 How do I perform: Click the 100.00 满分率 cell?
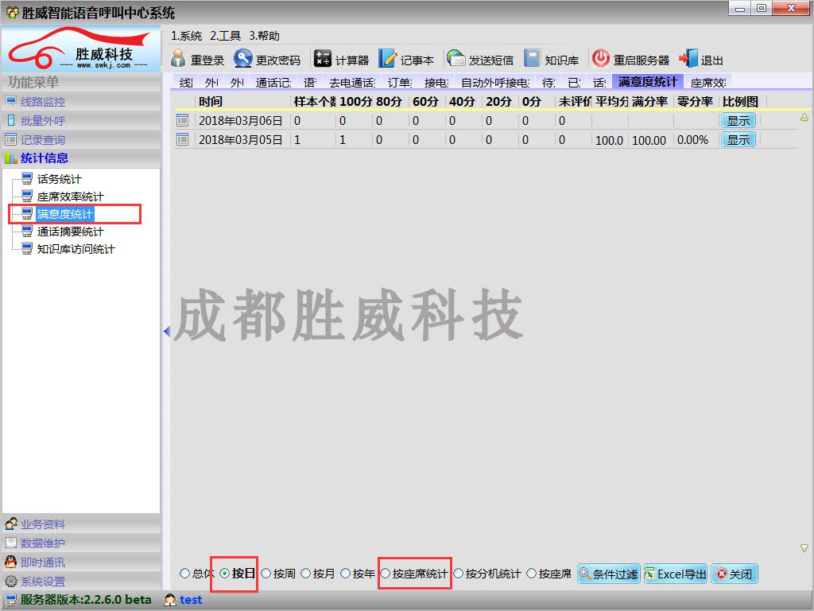click(649, 140)
